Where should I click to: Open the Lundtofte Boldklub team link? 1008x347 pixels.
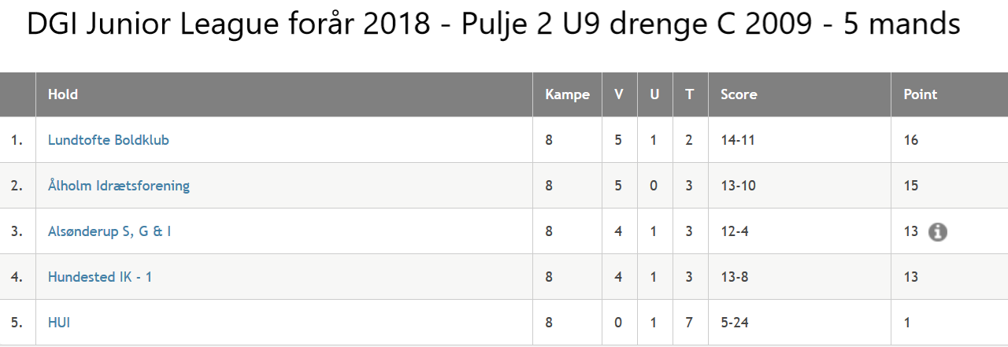[109, 140]
